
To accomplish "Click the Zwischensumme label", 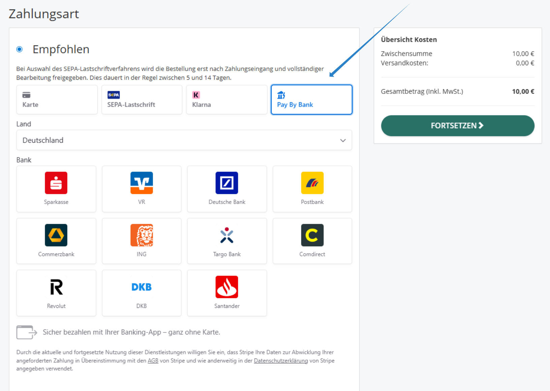I will (406, 54).
